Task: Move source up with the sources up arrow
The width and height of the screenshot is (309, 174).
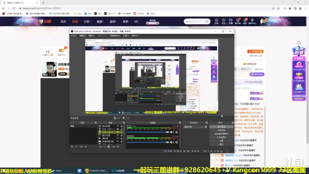Action: (114, 147)
